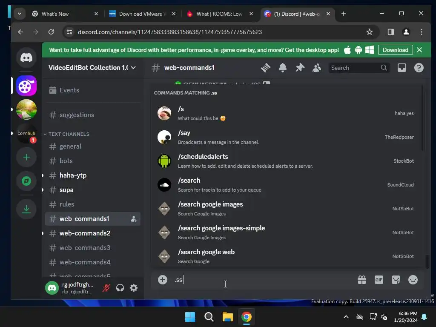436x327 pixels.
Task: Open the bots channel
Action: 92,161
